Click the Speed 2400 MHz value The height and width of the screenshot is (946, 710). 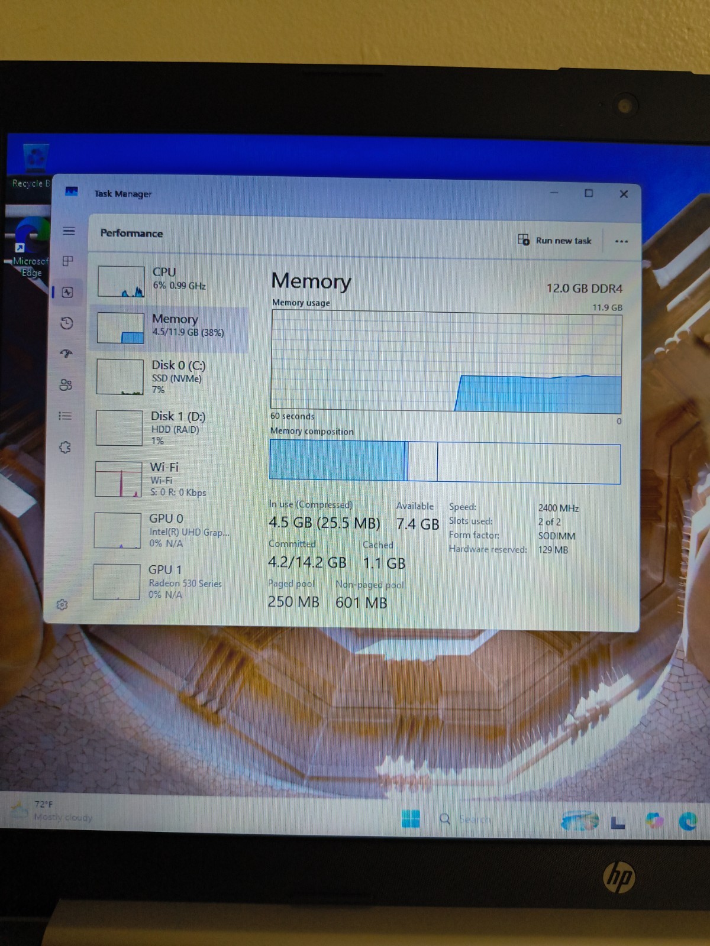(558, 508)
